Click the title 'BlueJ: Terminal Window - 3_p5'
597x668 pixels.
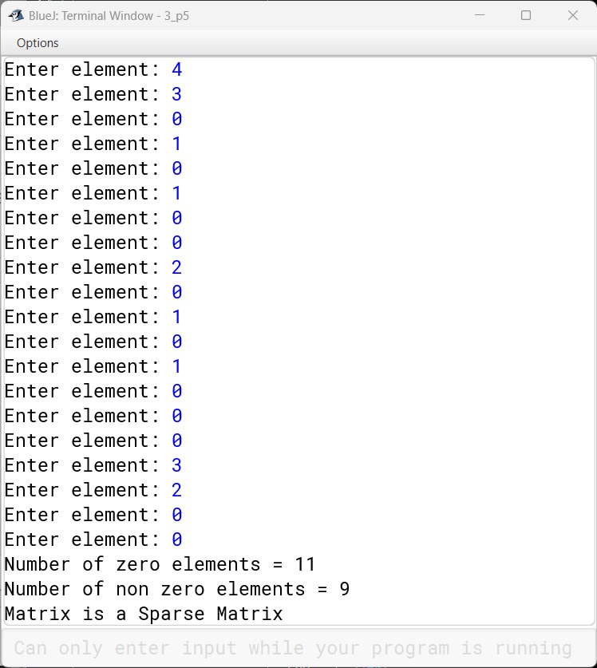(112, 15)
